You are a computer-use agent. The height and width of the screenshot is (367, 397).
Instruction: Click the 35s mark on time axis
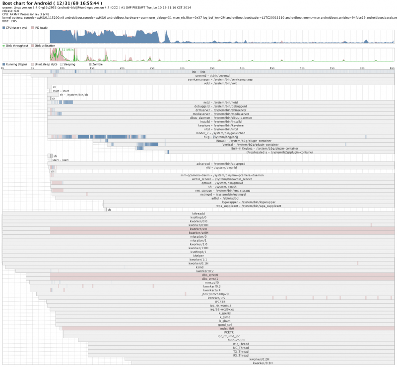tap(212, 68)
